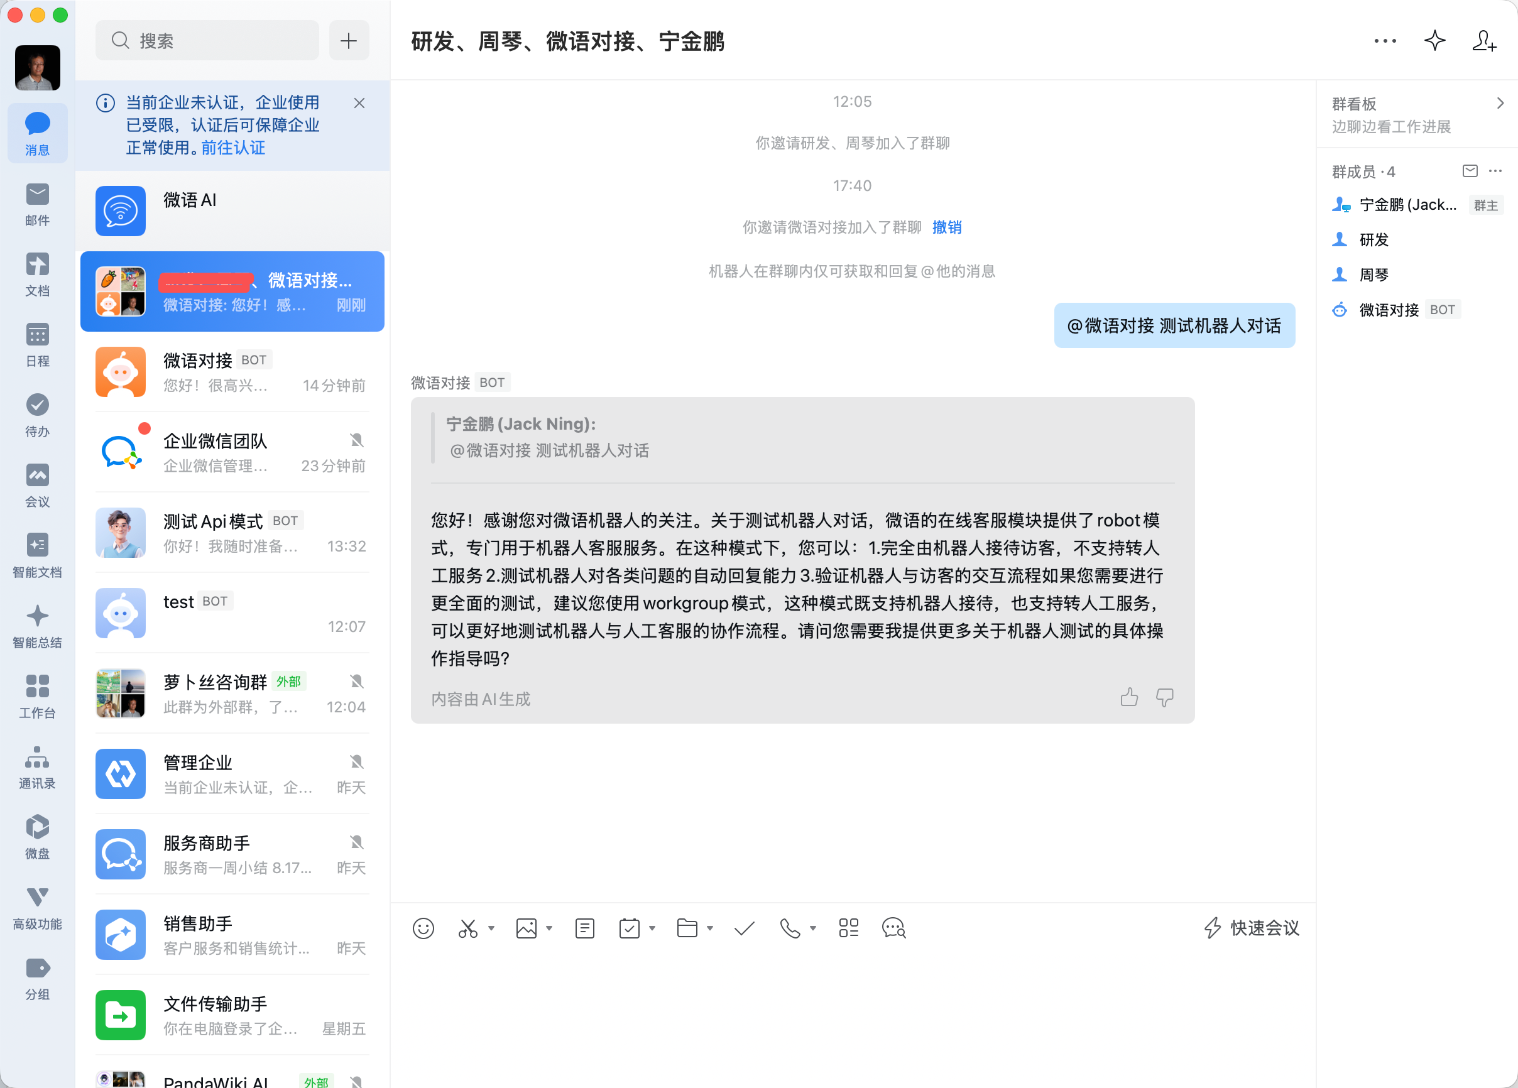Open the emoji picker
The width and height of the screenshot is (1518, 1088).
(423, 928)
